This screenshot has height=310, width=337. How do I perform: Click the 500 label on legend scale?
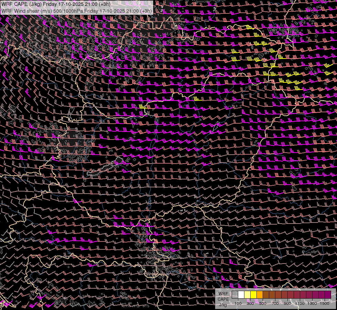[x=263, y=303]
